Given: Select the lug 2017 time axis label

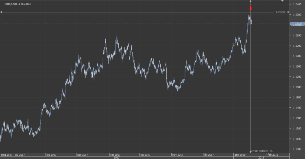Looking at the screenshot, I should 52,155.
